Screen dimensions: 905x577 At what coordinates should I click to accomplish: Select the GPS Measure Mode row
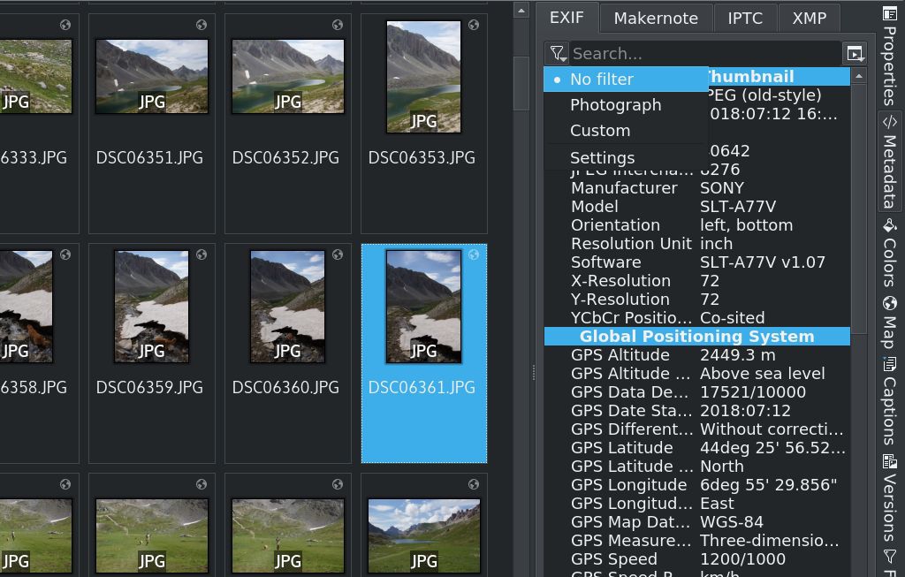pos(696,540)
